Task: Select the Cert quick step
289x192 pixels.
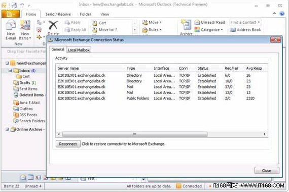Action: click(x=99, y=23)
